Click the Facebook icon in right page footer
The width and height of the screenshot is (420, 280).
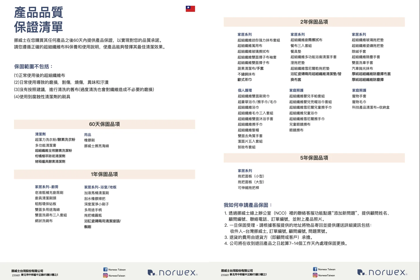point(315,269)
